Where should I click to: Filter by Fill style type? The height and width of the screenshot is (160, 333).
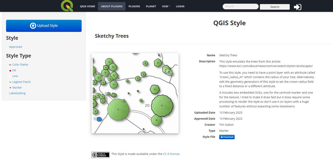click(x=14, y=70)
